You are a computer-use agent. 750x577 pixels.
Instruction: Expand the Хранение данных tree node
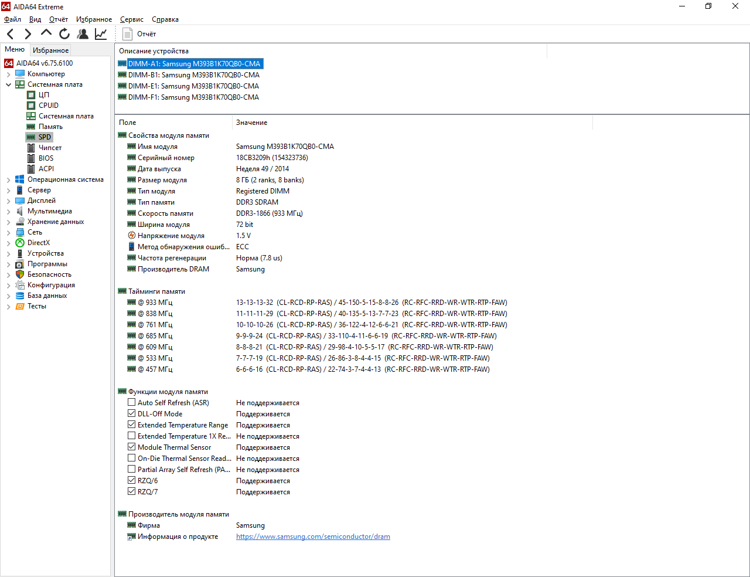point(8,222)
